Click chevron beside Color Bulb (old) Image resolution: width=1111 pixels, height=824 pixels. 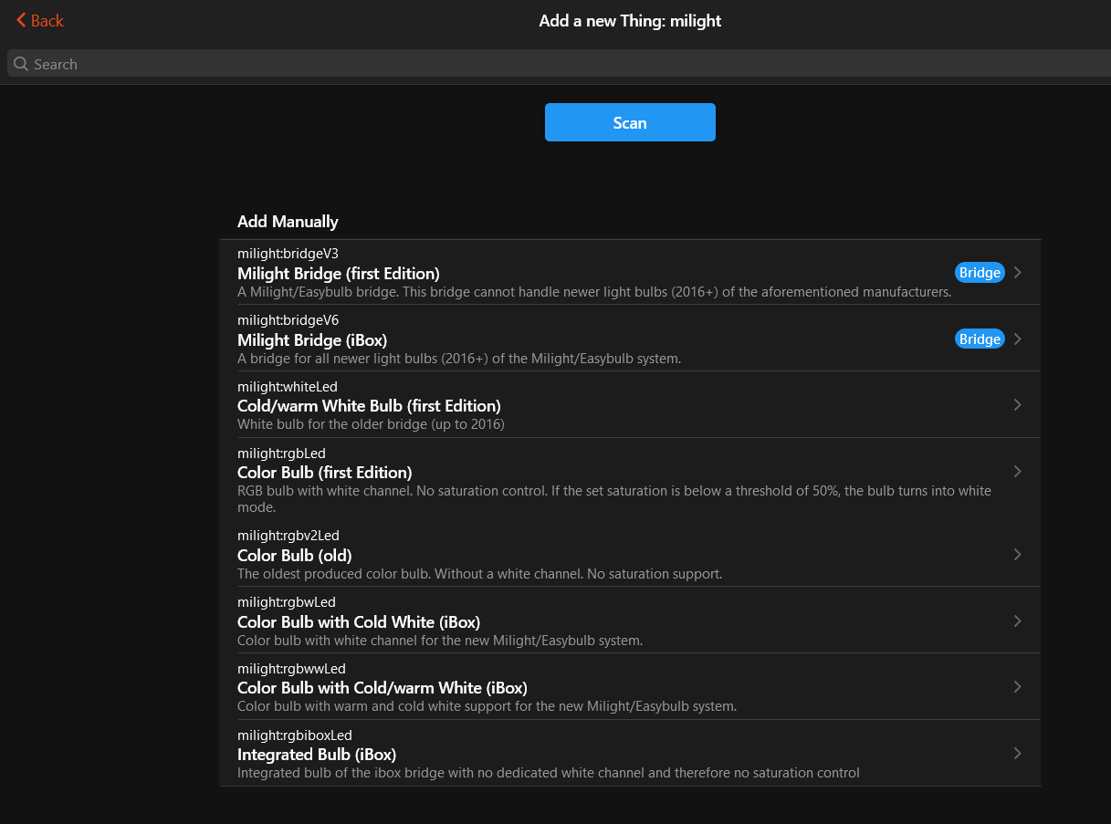click(1018, 555)
